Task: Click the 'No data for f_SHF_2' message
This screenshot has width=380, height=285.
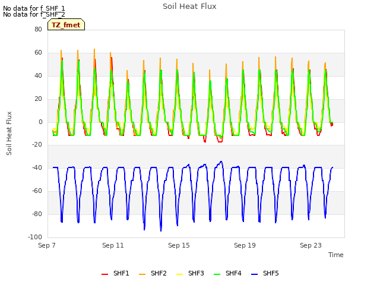Action: 34,14
